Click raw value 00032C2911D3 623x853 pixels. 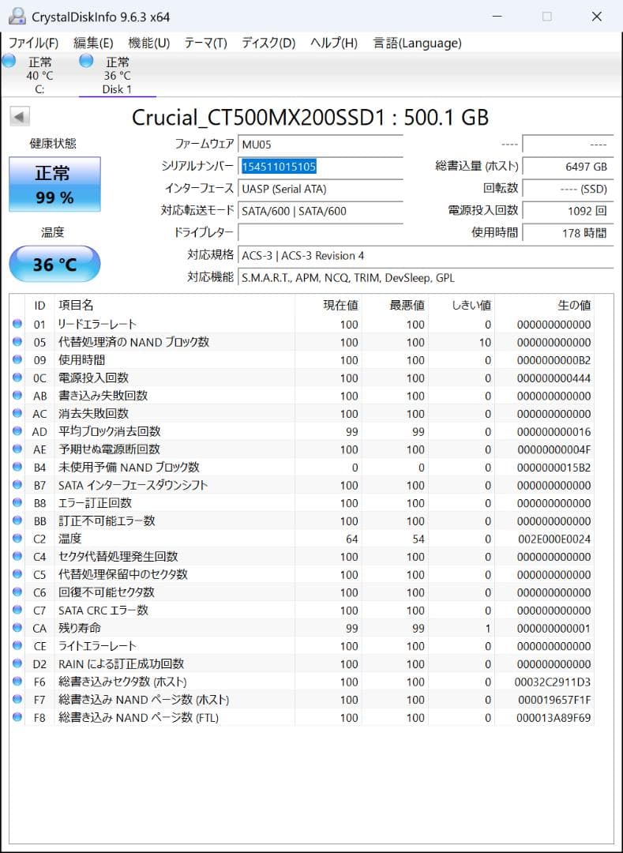pos(552,682)
